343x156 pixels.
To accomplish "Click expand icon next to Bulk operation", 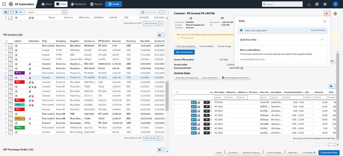I will click(162, 12).
